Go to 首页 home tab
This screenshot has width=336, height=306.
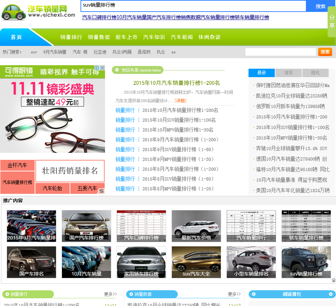16,37
